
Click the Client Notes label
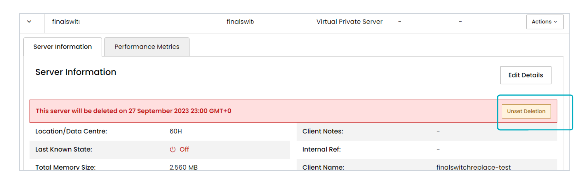pyautogui.click(x=323, y=131)
